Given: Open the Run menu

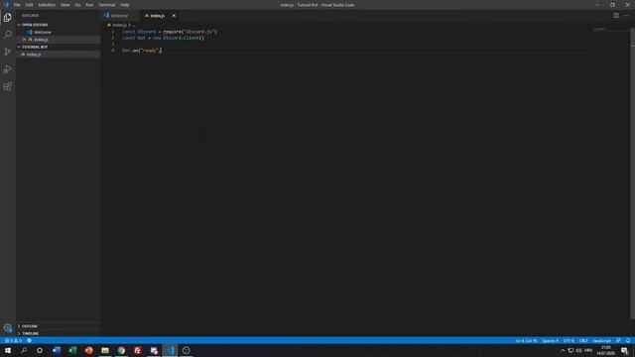Looking at the screenshot, I should 89,5.
